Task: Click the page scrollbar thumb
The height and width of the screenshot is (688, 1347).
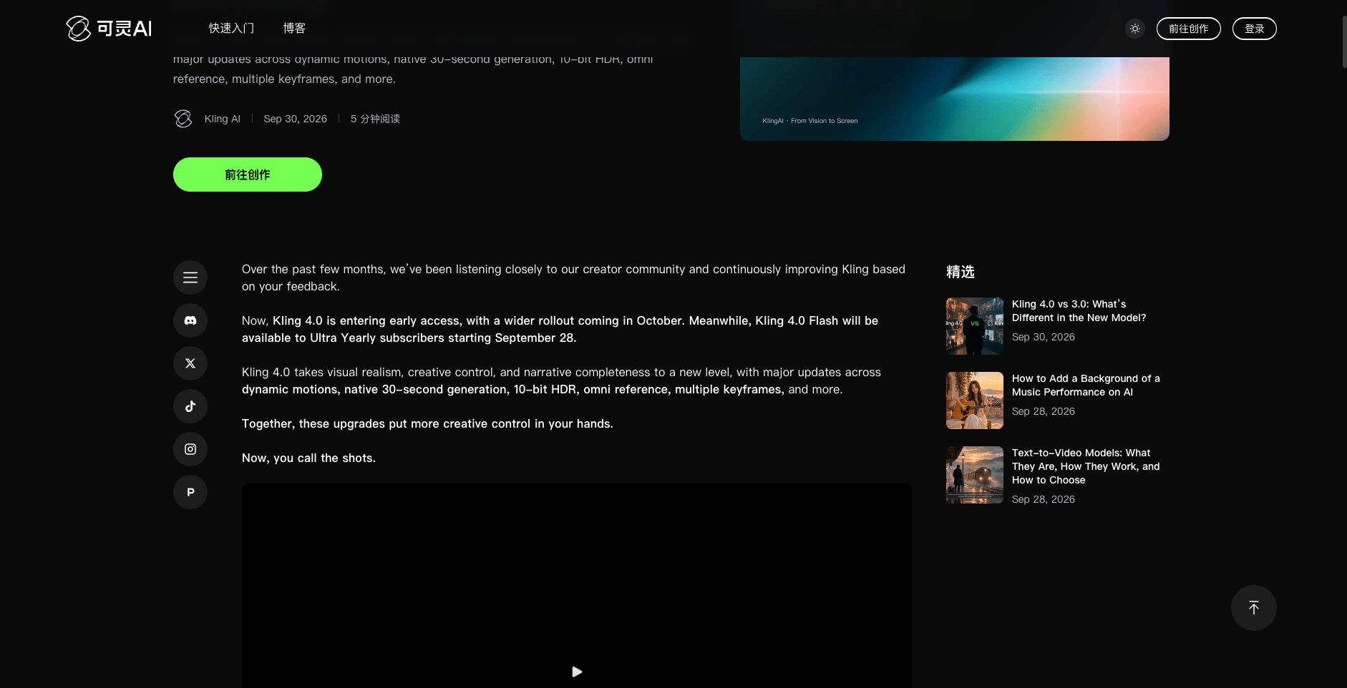Action: point(1344,41)
